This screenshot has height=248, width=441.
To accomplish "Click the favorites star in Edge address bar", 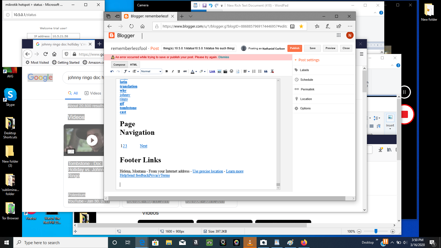I will (301, 26).
